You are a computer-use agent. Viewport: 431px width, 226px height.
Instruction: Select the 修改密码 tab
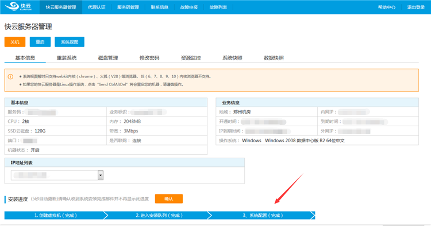pyautogui.click(x=149, y=58)
